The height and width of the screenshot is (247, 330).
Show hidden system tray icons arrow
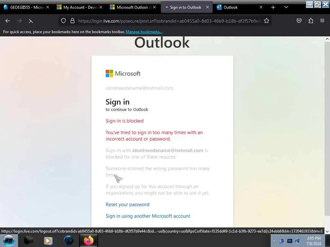[274, 241]
